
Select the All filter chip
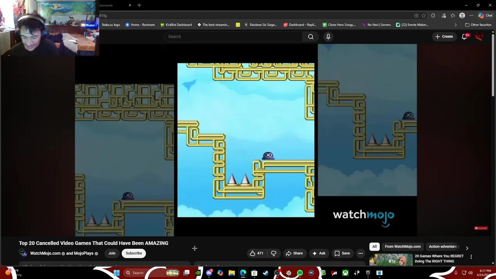(374, 246)
